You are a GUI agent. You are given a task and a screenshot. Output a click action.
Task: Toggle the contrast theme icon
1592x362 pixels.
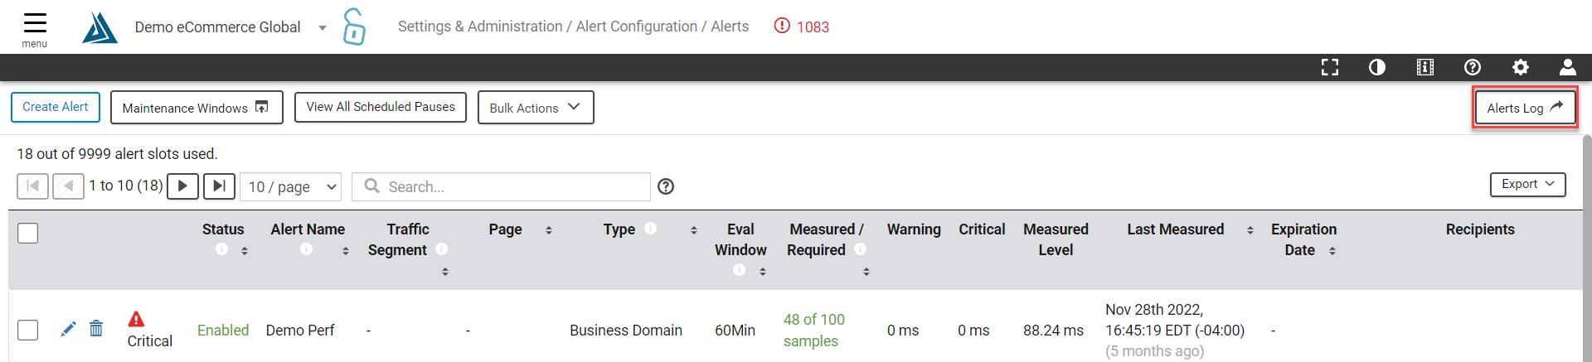[1377, 67]
